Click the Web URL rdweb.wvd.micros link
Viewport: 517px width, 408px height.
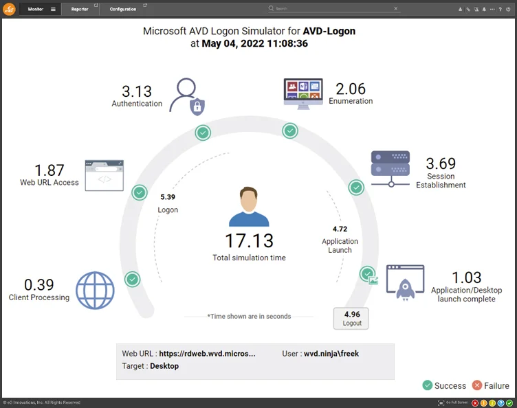(x=208, y=354)
